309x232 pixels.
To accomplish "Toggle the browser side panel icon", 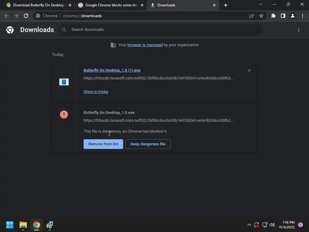I will tap(283, 16).
